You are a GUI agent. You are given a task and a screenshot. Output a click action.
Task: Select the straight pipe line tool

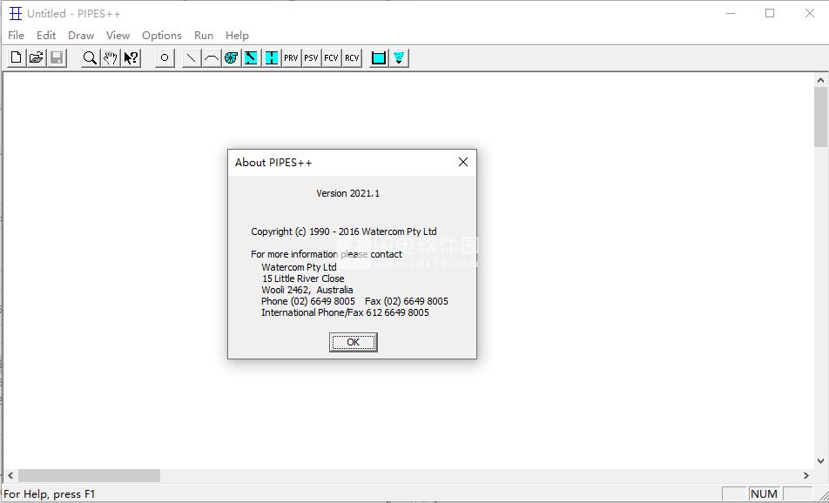[x=192, y=57]
